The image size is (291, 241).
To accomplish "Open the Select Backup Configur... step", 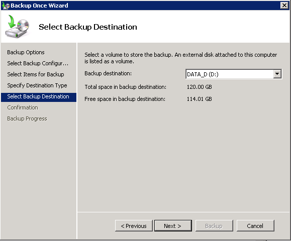I will (x=38, y=63).
